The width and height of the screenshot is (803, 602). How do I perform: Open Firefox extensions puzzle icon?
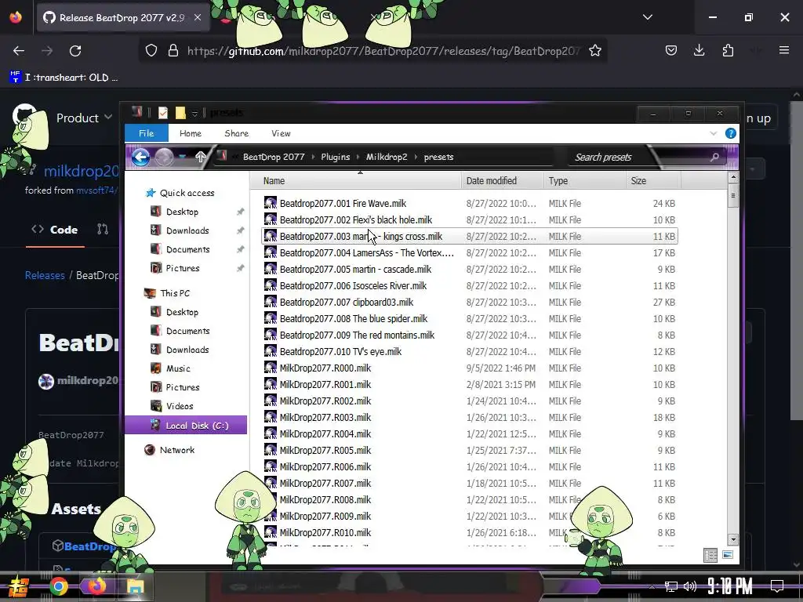(x=728, y=50)
